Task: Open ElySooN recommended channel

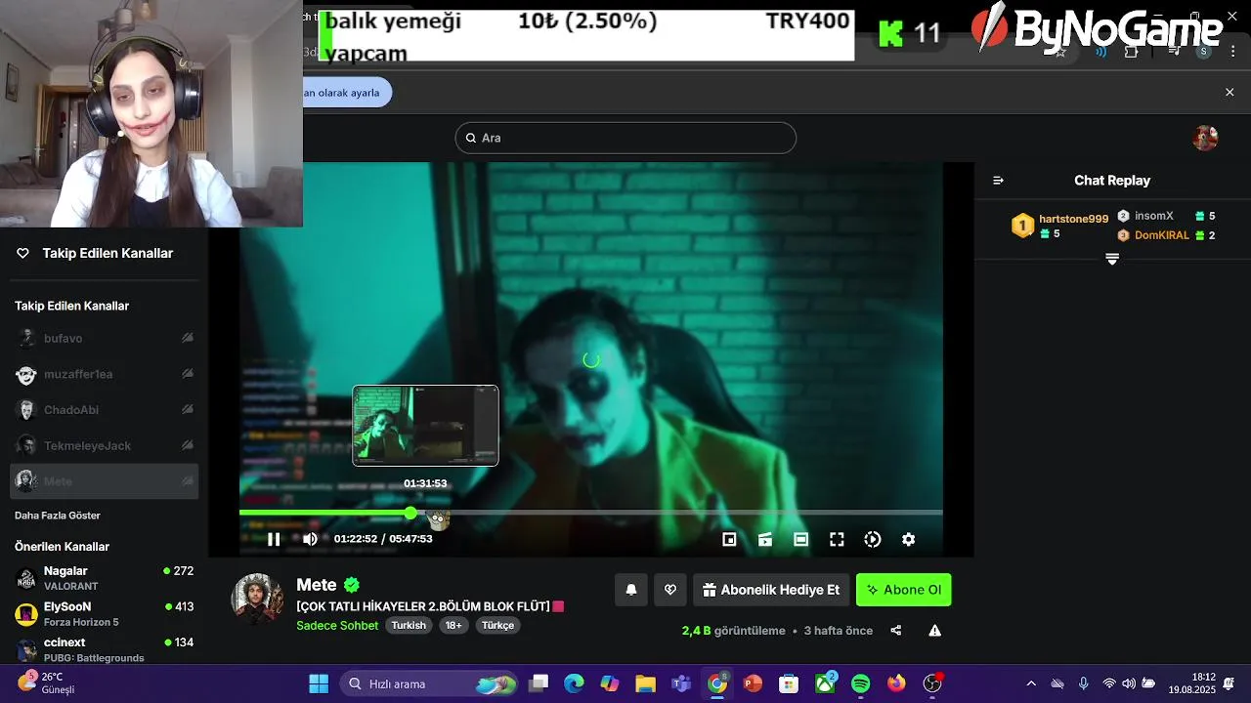Action: [104, 613]
